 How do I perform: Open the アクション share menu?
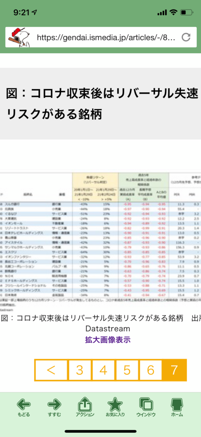(x=85, y=404)
